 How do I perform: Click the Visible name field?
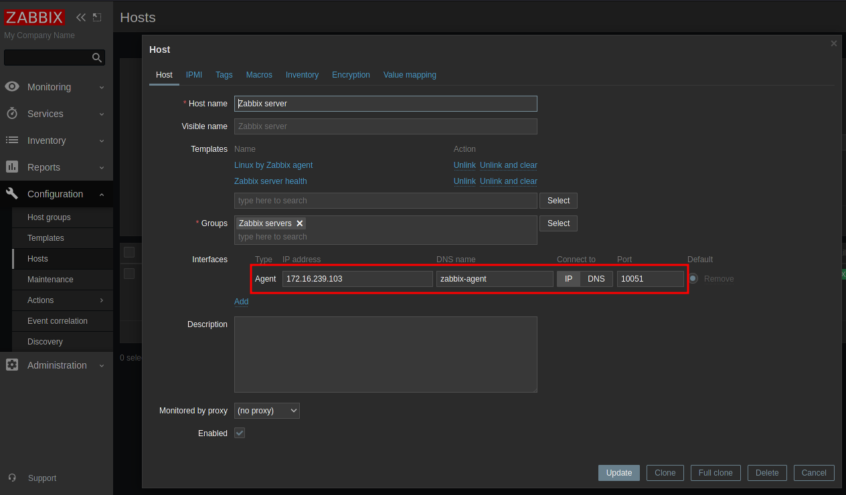(386, 126)
